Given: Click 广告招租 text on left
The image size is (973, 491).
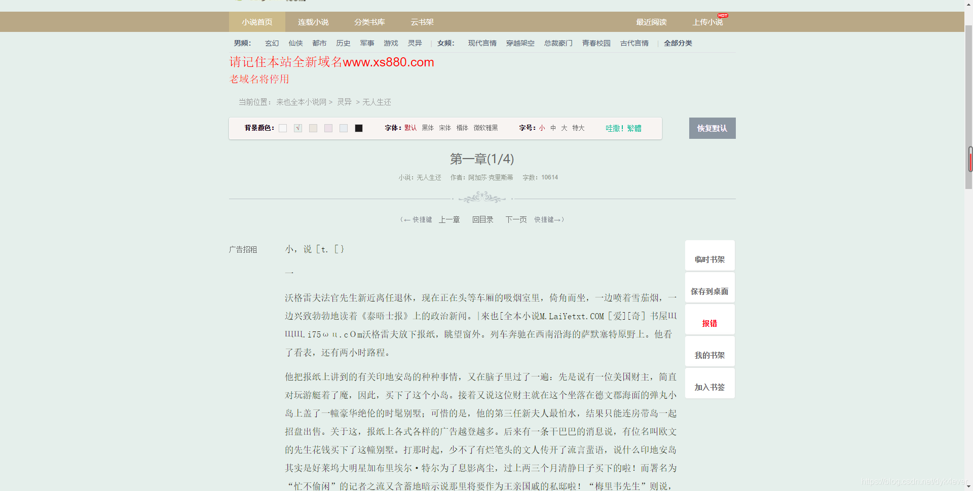Looking at the screenshot, I should tap(243, 249).
